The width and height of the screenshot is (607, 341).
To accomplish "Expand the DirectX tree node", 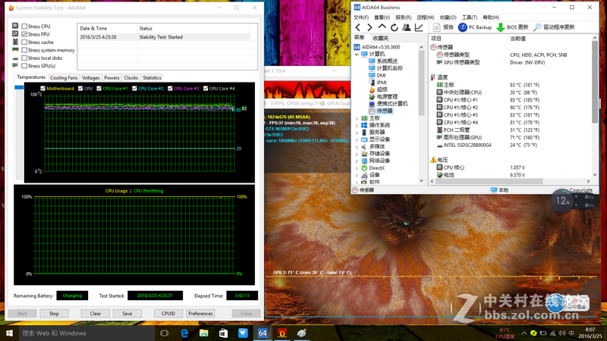I will 357,167.
